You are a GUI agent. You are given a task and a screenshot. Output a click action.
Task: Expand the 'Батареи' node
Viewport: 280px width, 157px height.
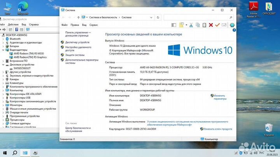pyautogui.click(x=3, y=46)
